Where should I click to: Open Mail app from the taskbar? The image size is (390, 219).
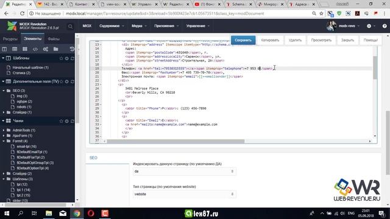pyautogui.click(x=63, y=214)
